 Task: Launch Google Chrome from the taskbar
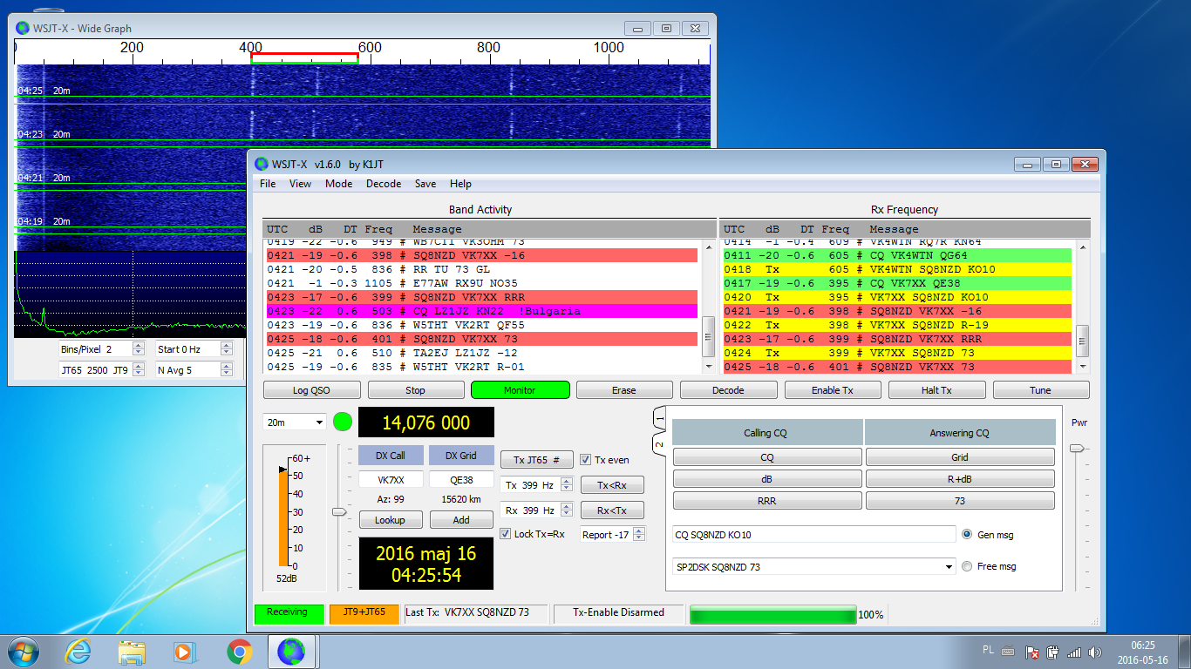[x=240, y=651]
